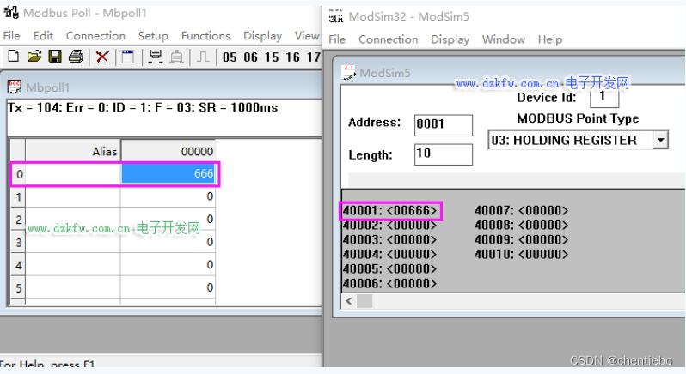Open Edit menu in Modbus Poll
686x374 pixels.
pyautogui.click(x=43, y=36)
